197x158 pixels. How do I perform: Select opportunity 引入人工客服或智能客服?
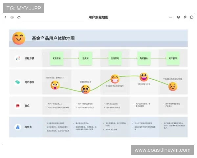coord(143,123)
